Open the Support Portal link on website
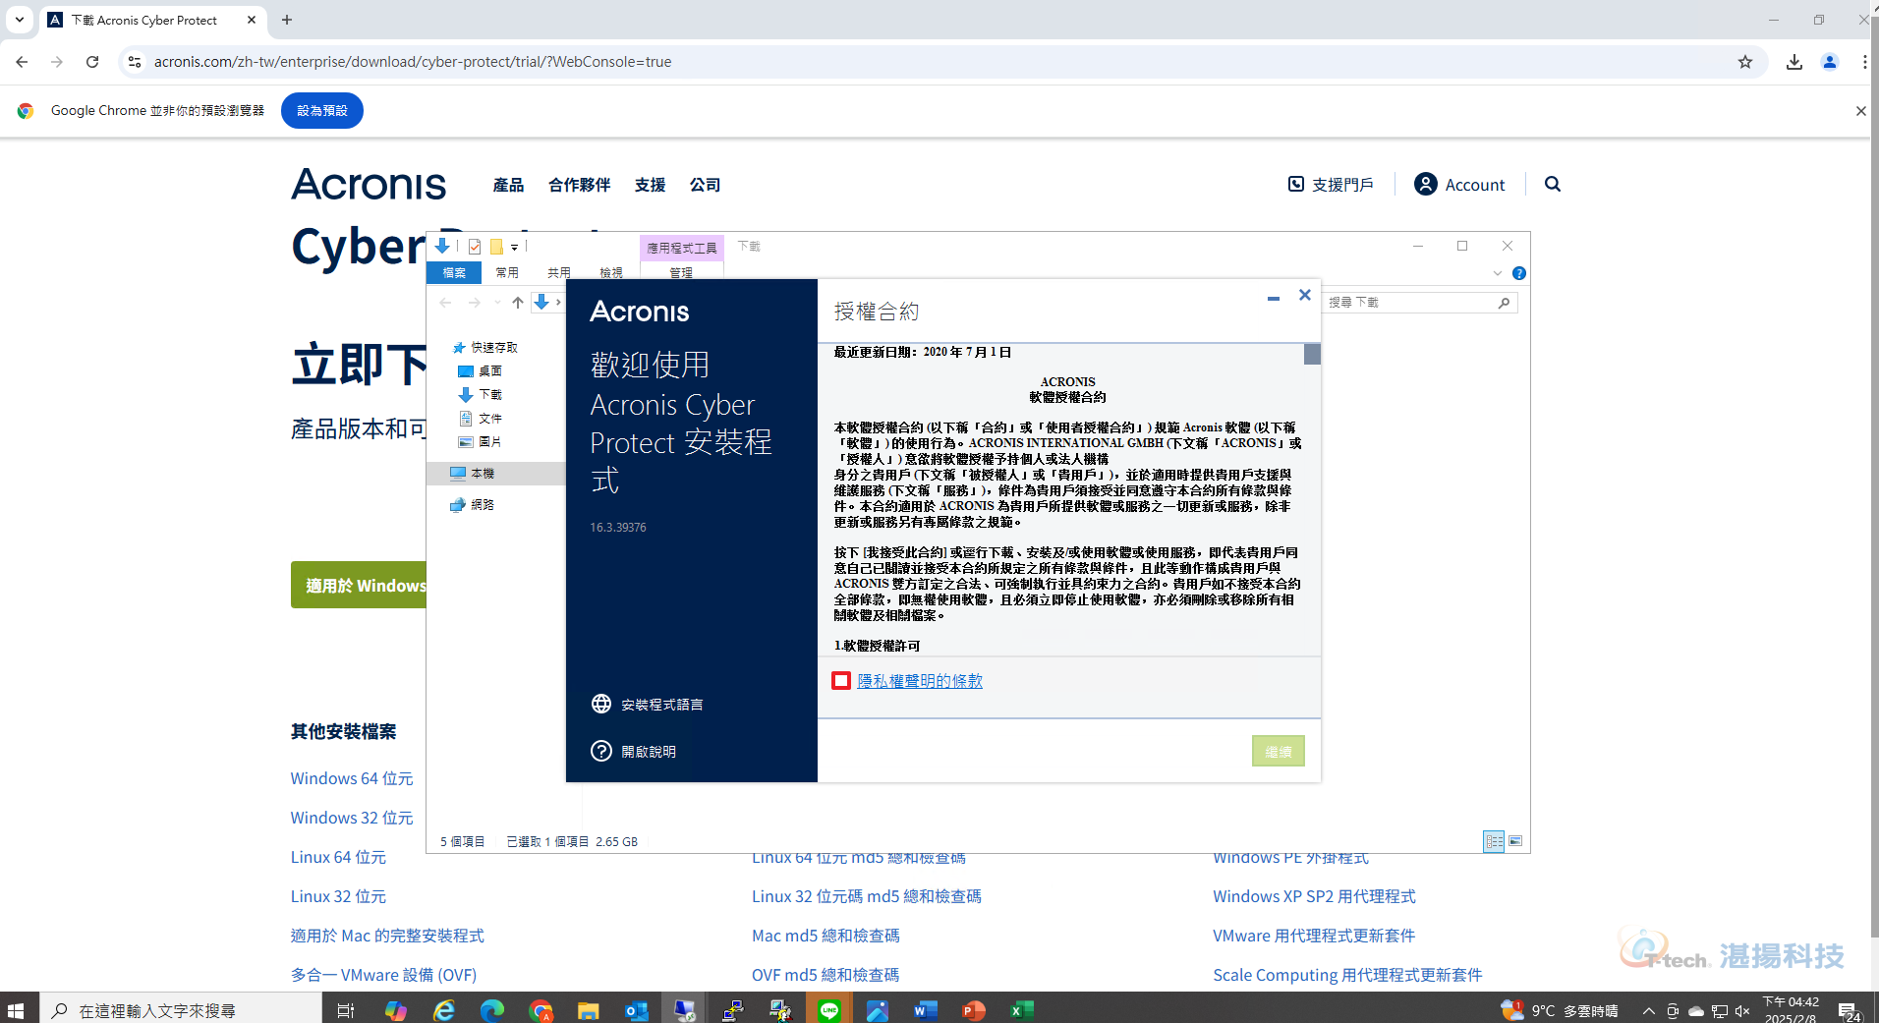Viewport: 1879px width, 1023px height. click(x=1331, y=184)
